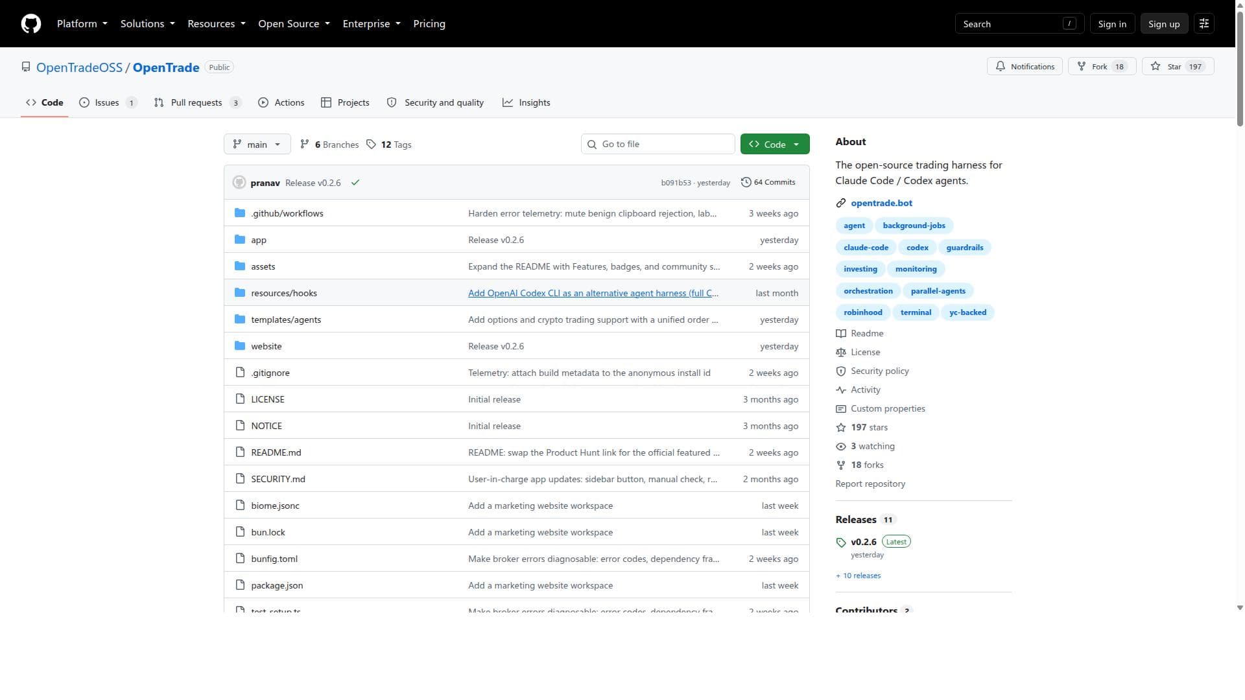Screen dimensions: 1245x700
Task: Click the shield icon beside Security policy
Action: click(841, 371)
